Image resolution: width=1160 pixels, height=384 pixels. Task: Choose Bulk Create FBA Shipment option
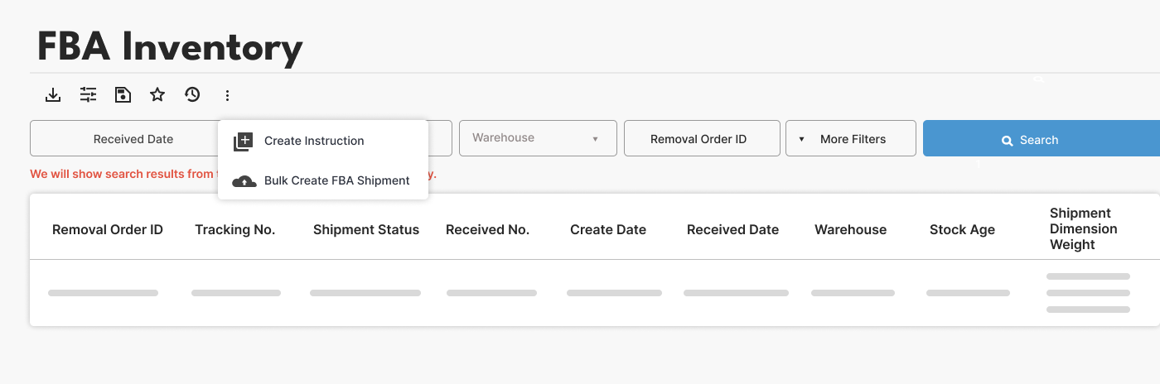tap(336, 180)
